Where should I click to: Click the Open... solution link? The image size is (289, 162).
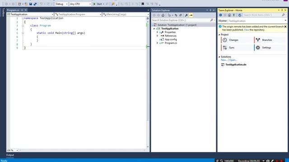pyautogui.click(x=233, y=60)
